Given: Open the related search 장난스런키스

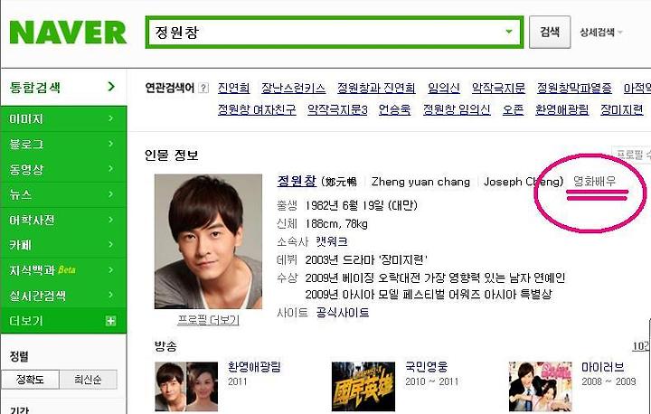Looking at the screenshot, I should [x=293, y=88].
